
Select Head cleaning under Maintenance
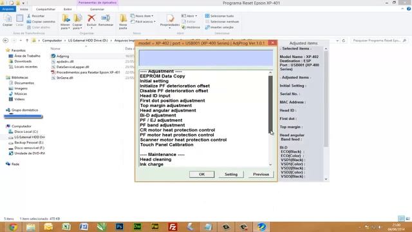pyautogui.click(x=156, y=159)
